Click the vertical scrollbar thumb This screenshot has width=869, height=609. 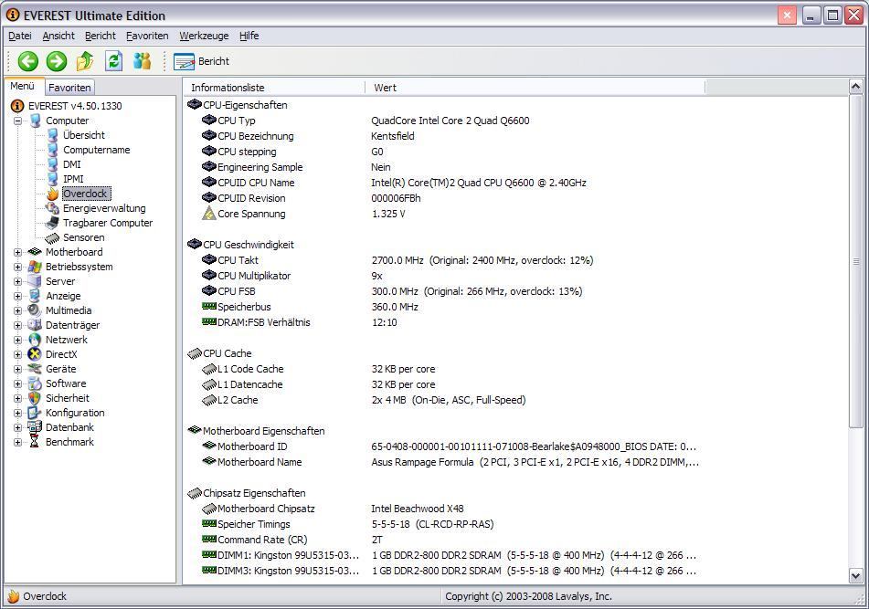[855, 261]
